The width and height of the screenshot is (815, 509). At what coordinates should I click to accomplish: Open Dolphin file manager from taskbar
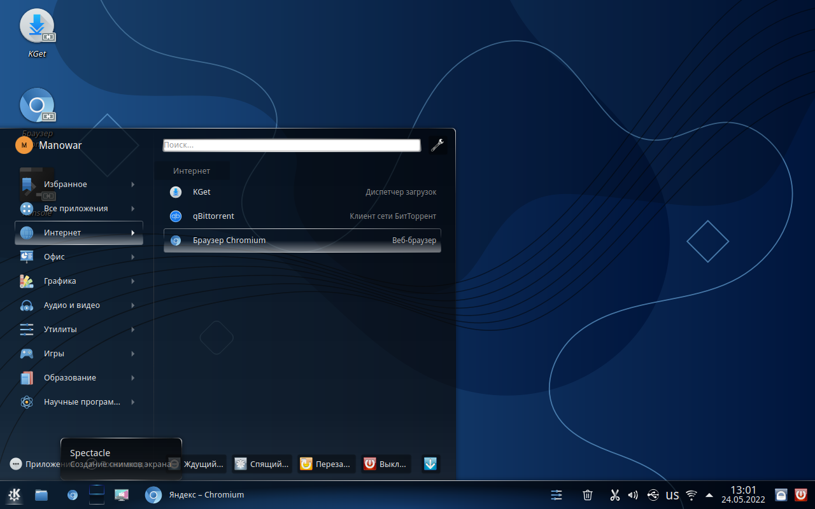41,495
